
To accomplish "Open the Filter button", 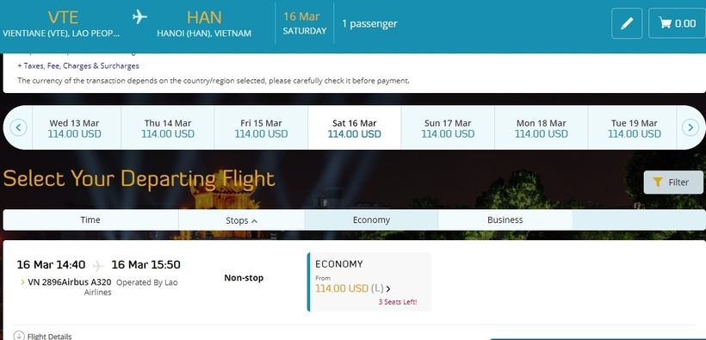I will 673,182.
